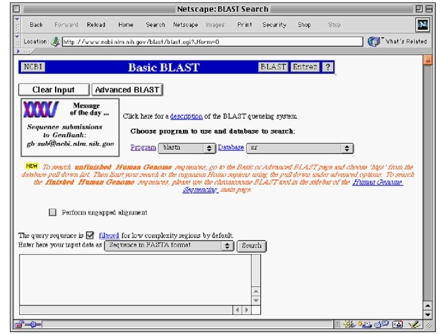Click the component bar grip in status bar

point(337,324)
